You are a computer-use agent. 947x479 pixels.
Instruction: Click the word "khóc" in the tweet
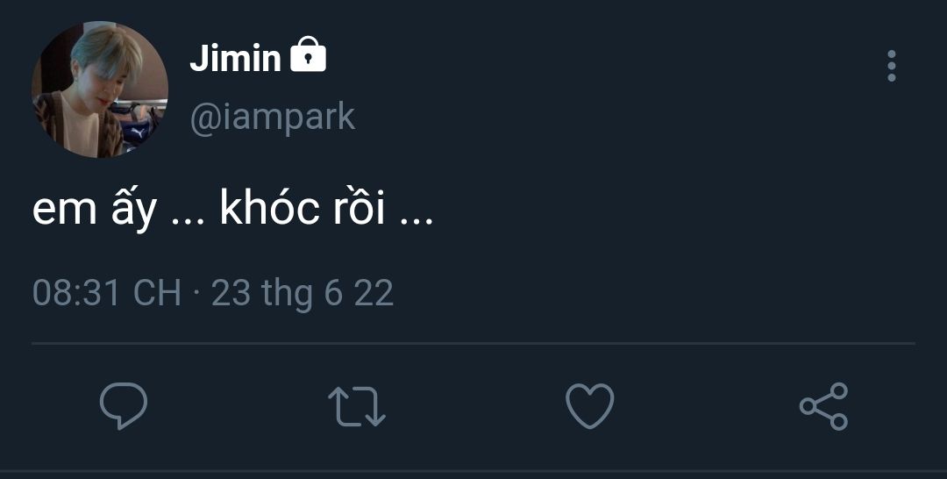(269, 211)
